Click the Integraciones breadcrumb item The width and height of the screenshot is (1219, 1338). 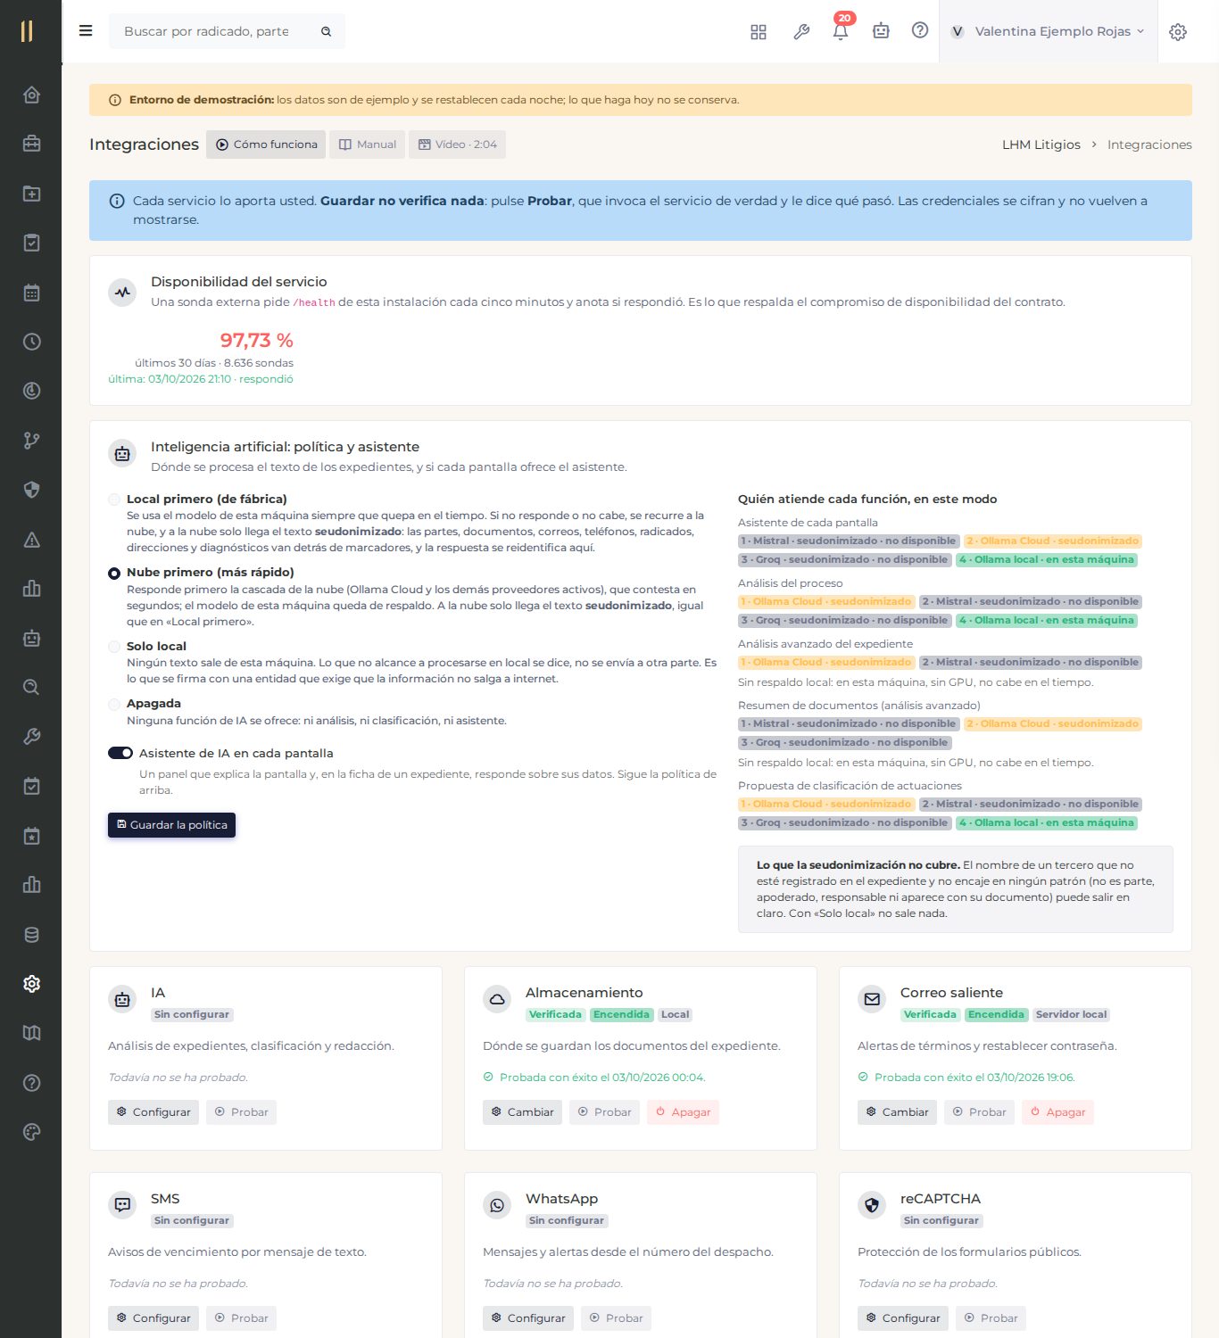[1149, 145]
